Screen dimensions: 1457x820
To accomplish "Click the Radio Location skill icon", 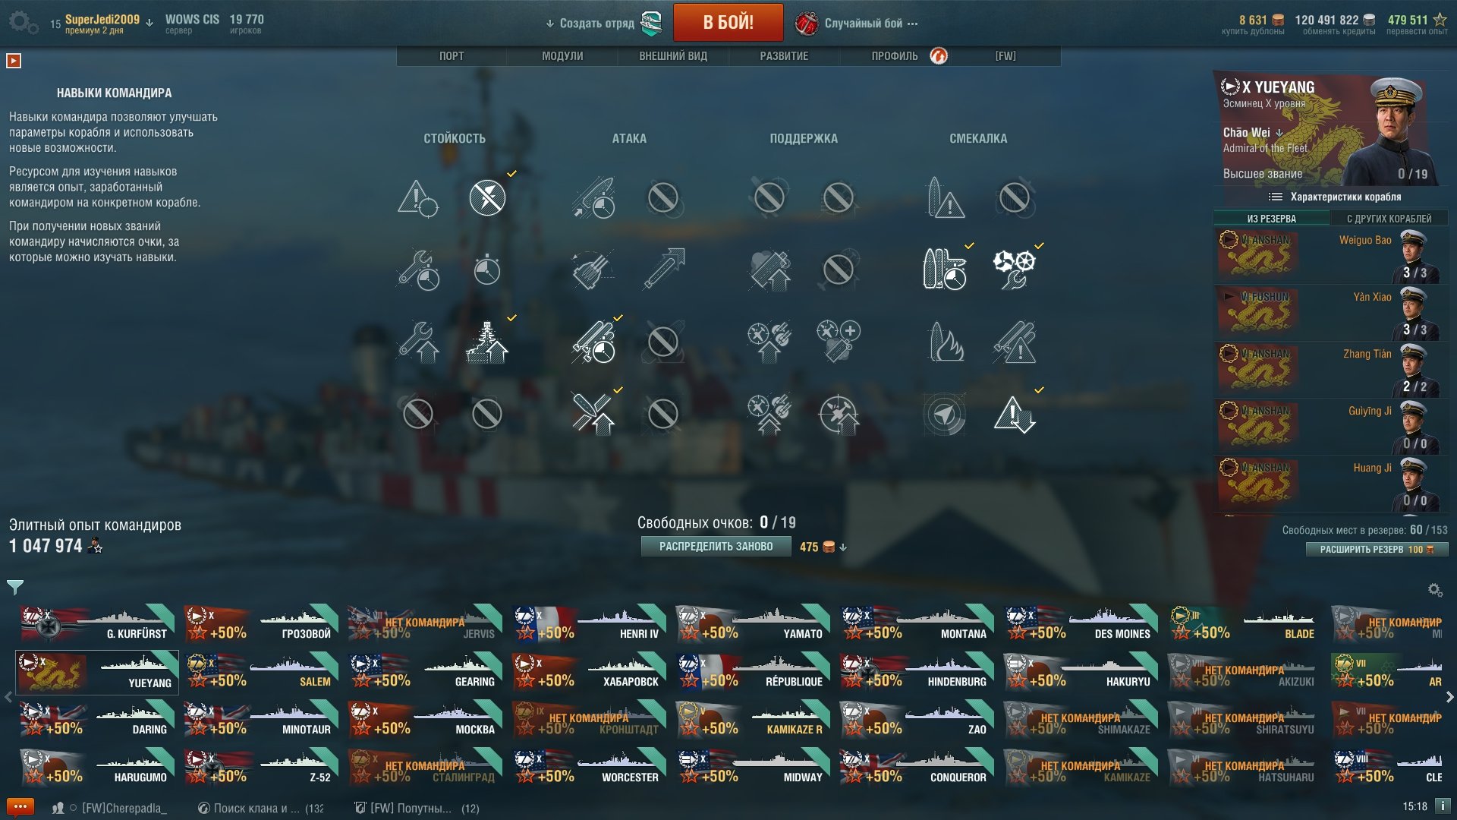I will click(x=944, y=414).
